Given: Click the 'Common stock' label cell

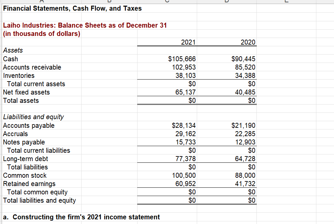Looking at the screenshot, I should (25, 175).
